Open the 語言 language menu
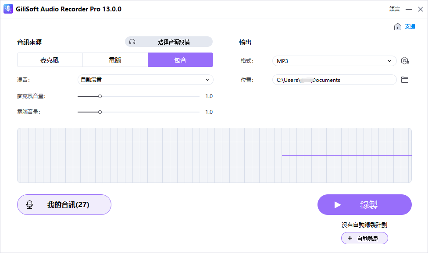 click(395, 9)
